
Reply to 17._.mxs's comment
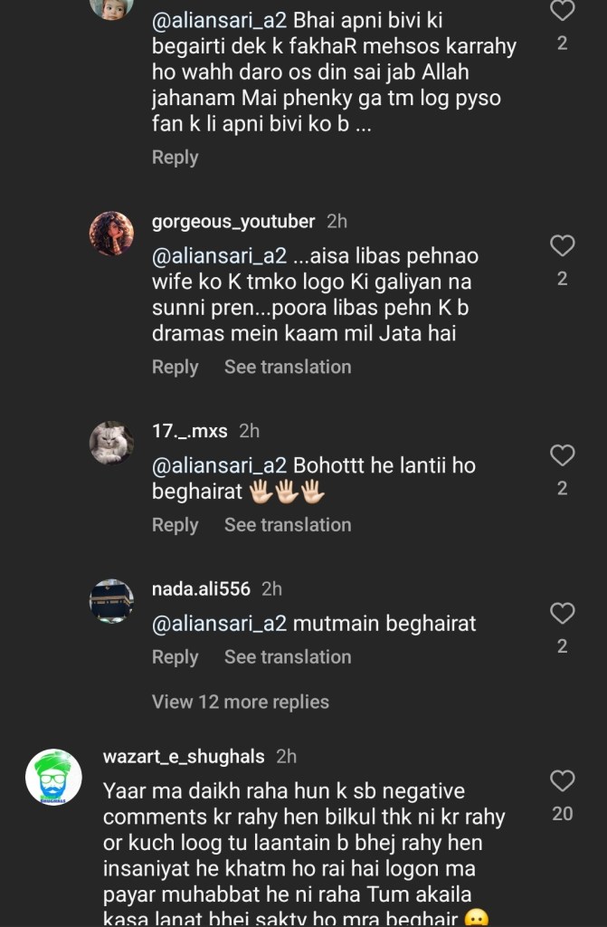175,524
